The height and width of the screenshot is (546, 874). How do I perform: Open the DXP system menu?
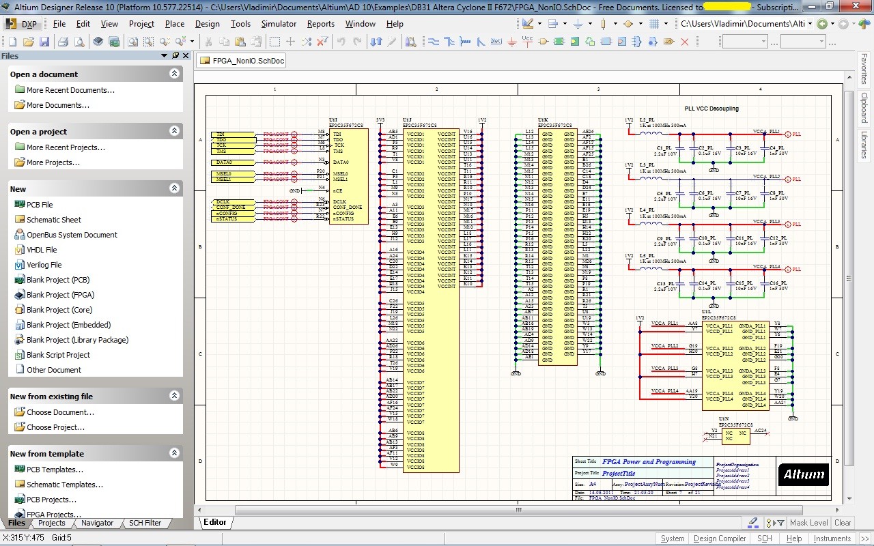(21, 24)
